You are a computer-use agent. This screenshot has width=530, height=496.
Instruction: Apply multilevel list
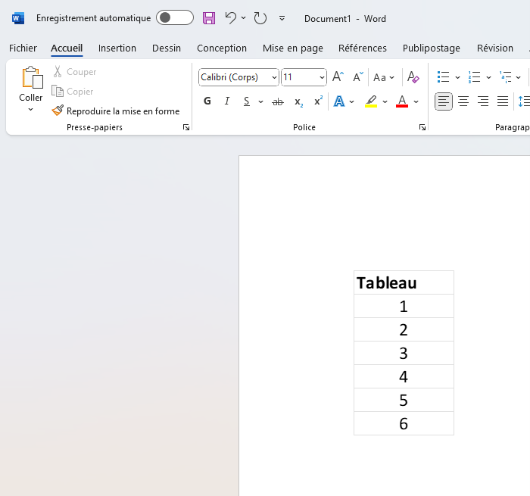505,77
